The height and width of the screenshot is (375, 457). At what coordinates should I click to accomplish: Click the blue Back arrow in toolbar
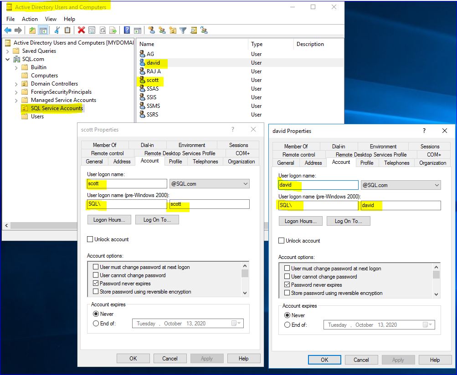coord(8,30)
